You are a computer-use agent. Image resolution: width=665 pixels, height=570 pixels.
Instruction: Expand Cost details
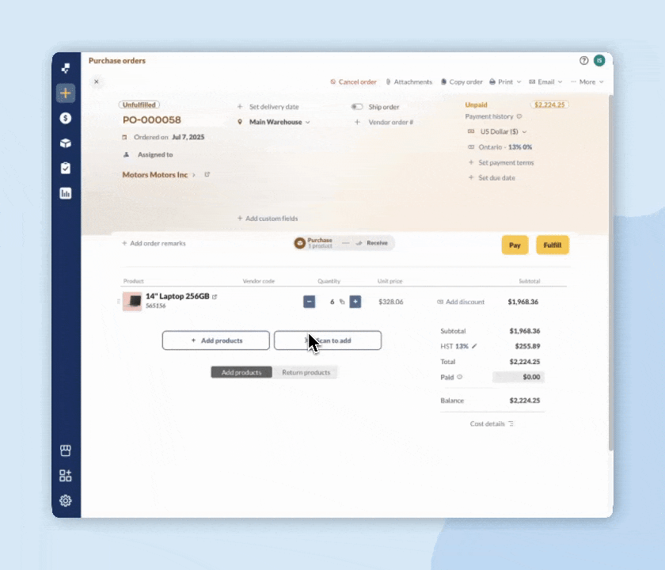click(492, 424)
